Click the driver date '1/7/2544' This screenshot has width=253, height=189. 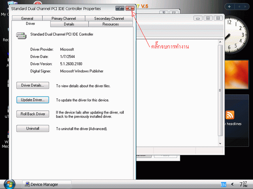coord(68,57)
